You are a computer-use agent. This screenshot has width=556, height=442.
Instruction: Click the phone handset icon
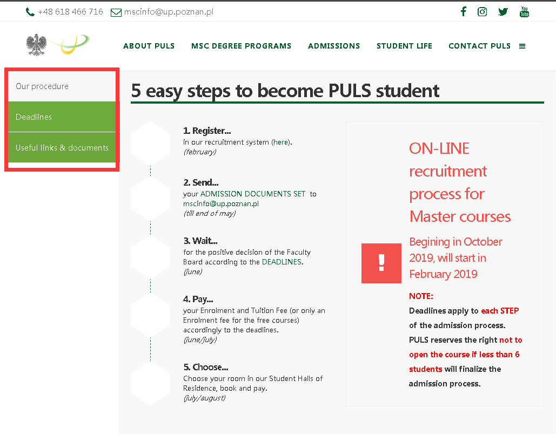pyautogui.click(x=30, y=12)
